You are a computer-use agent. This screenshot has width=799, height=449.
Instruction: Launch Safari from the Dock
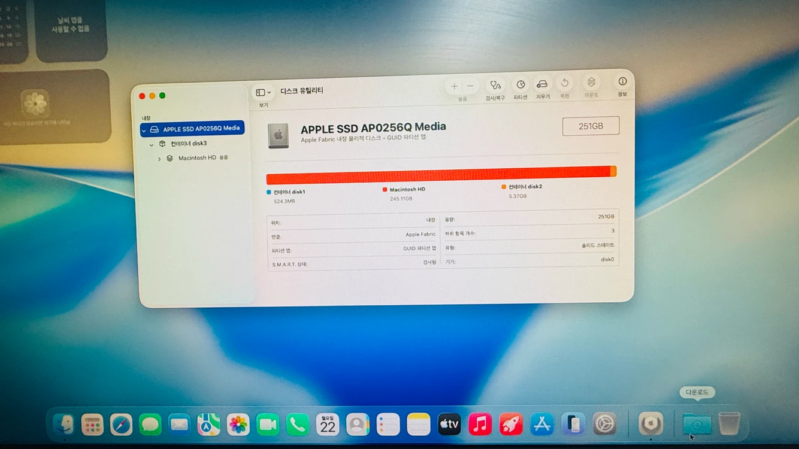[121, 424]
